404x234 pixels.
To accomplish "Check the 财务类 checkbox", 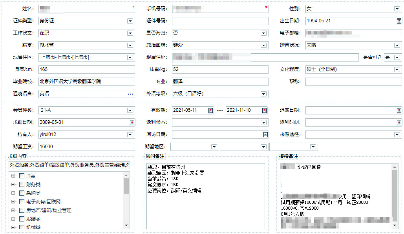I will click(22, 184).
